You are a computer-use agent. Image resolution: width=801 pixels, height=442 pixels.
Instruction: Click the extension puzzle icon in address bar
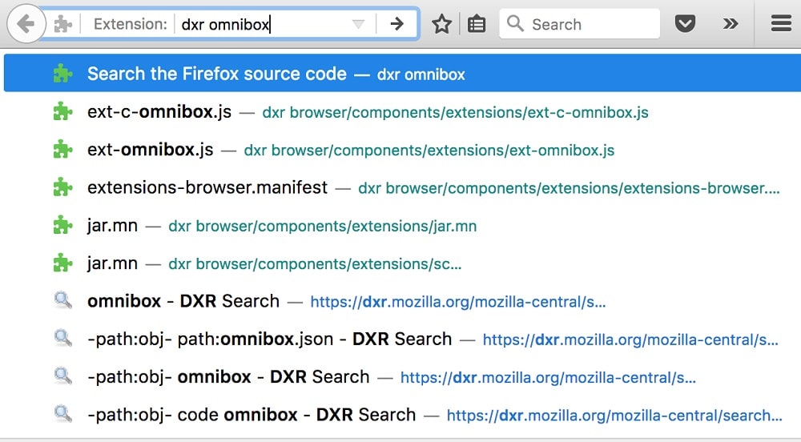pos(62,24)
